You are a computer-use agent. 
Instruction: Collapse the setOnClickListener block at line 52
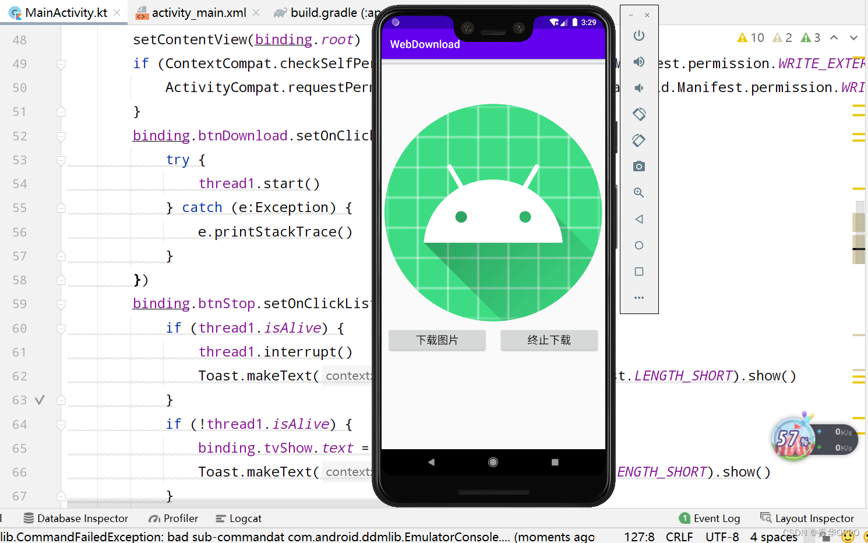point(61,136)
